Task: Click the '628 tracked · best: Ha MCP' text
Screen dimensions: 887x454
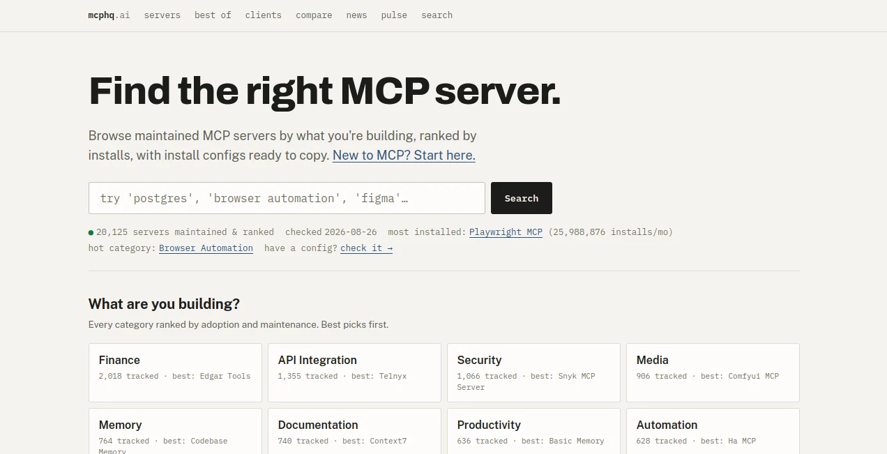Action: pos(696,441)
